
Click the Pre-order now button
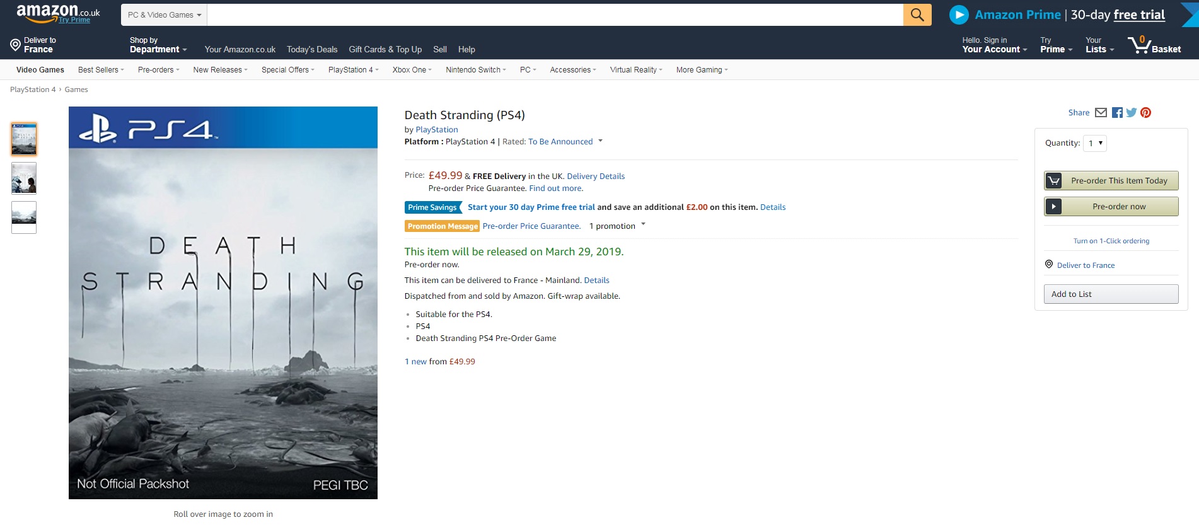click(x=1111, y=207)
